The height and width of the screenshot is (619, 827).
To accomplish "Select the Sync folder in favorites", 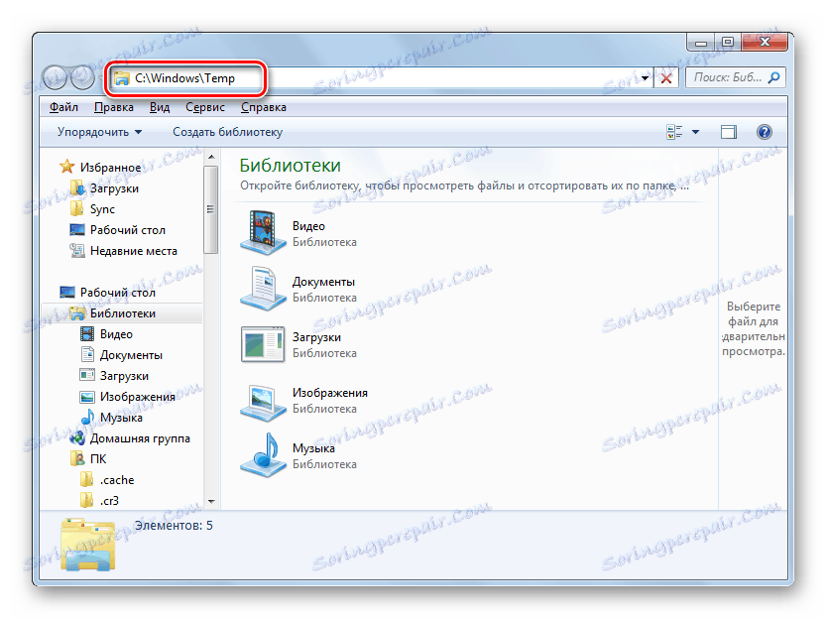I will 102,209.
